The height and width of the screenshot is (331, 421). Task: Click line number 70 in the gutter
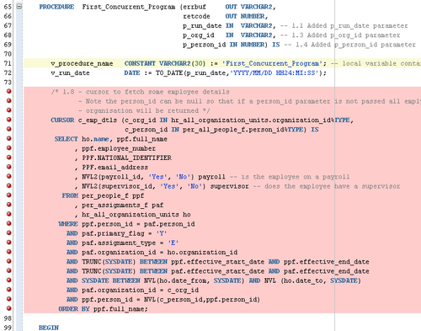coord(8,54)
